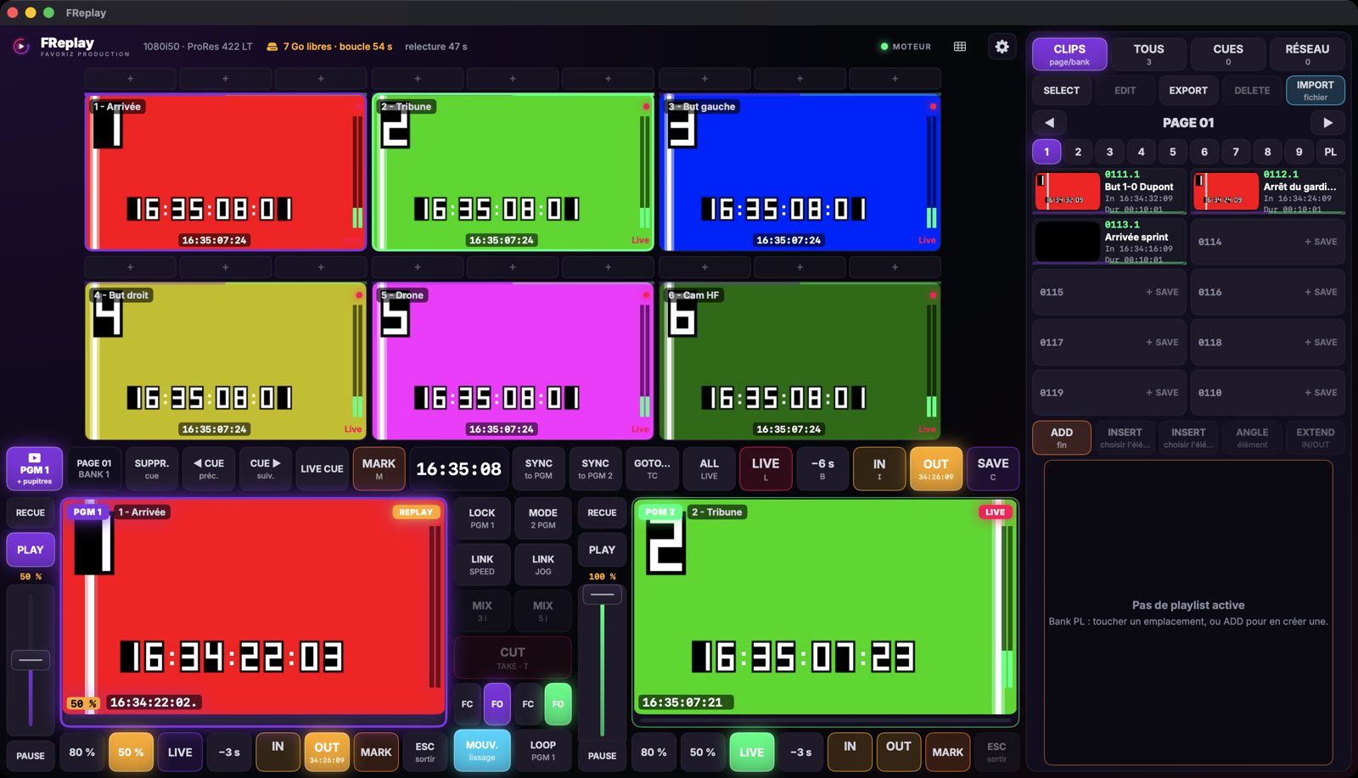Save to clip slot 0114
Viewport: 1358px width, 778px height.
(x=1268, y=242)
